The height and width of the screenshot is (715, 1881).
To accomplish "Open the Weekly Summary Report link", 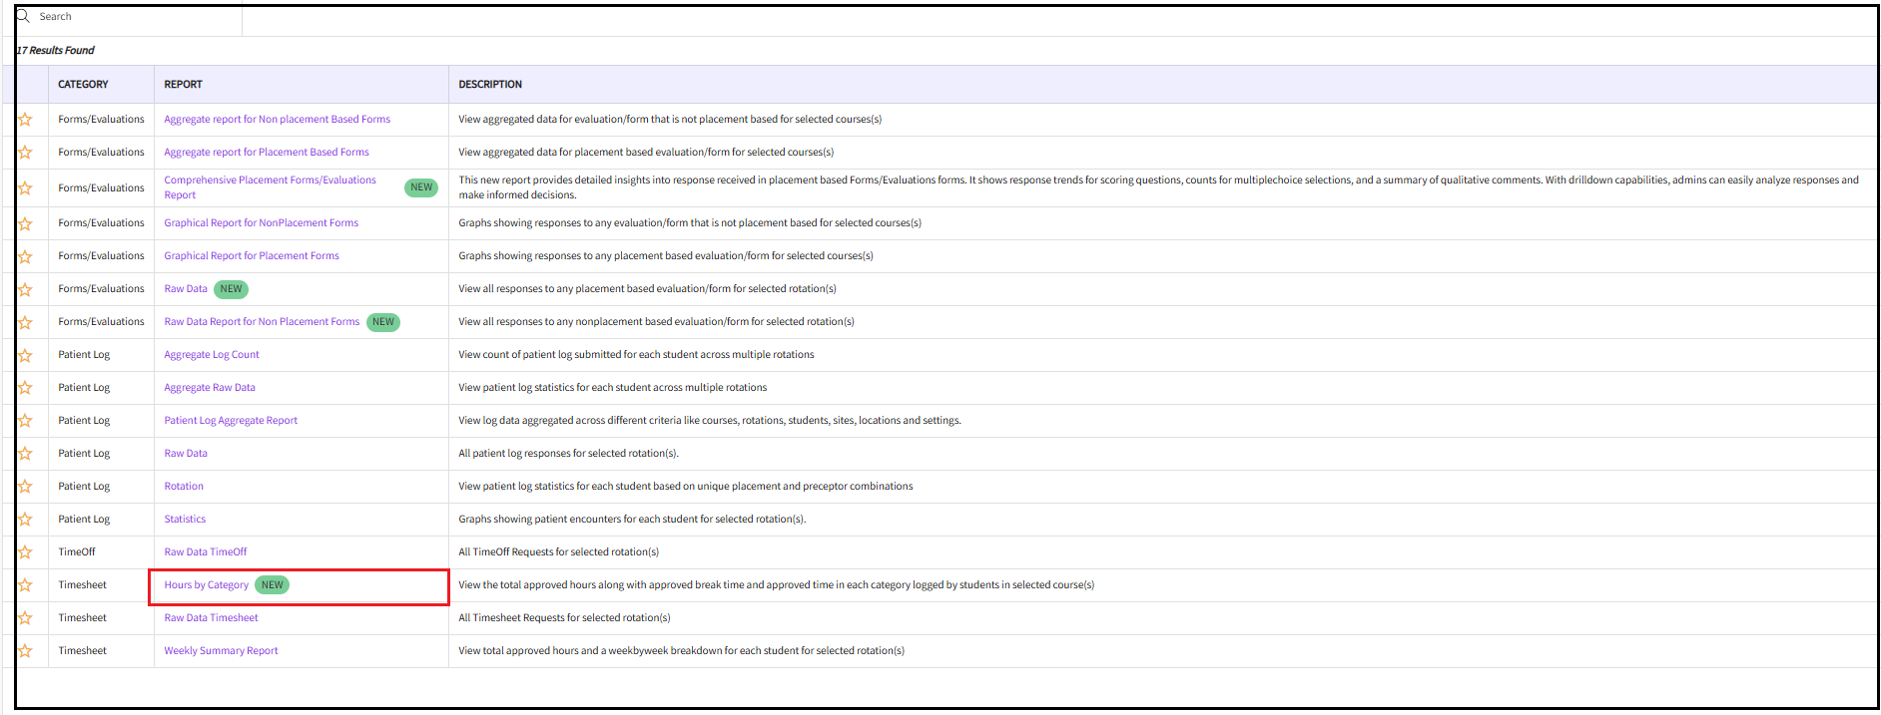I will point(221,651).
